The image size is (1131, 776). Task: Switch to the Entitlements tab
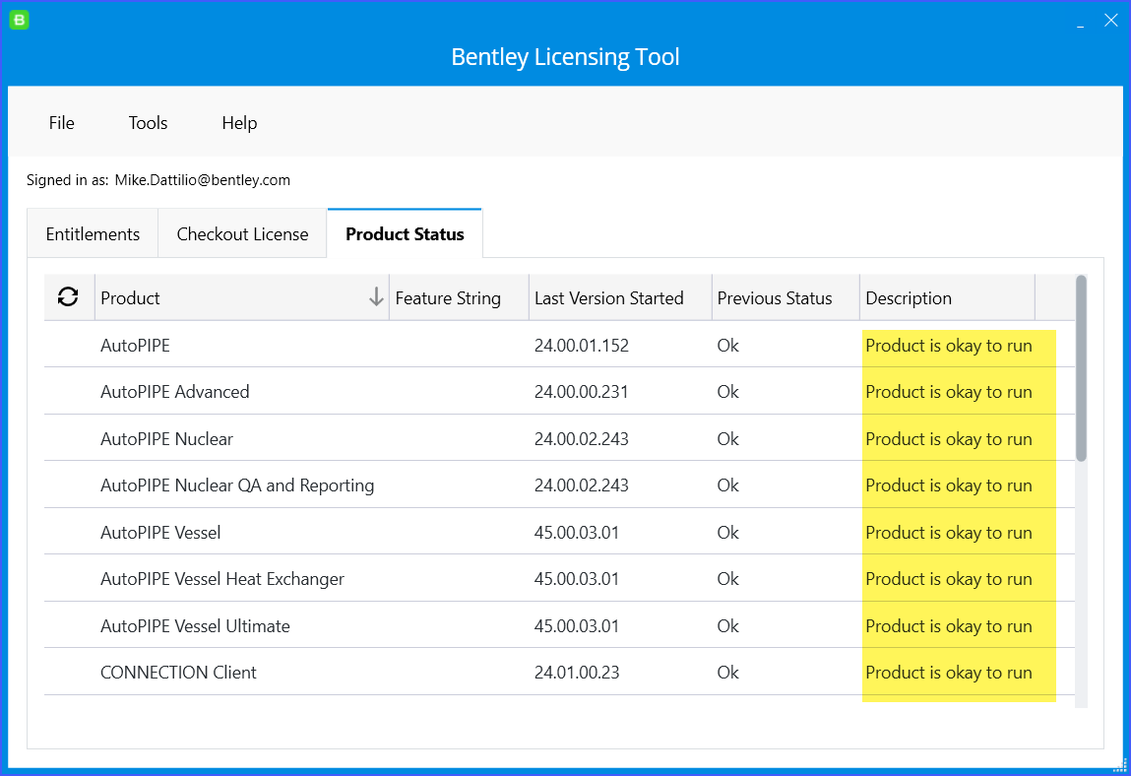click(93, 234)
